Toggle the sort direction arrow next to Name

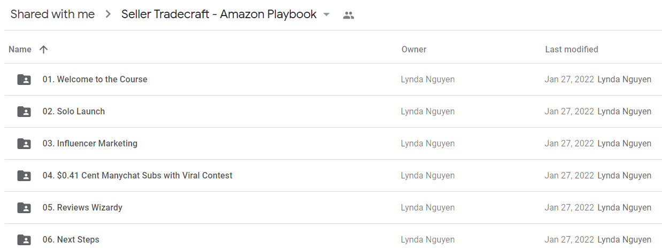pos(44,49)
